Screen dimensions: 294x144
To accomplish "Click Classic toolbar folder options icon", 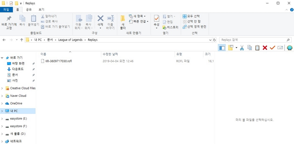I will [230, 48].
